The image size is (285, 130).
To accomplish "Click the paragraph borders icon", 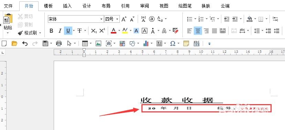I will (x=261, y=19).
